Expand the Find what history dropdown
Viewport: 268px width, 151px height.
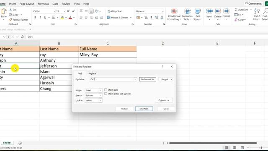(x=135, y=79)
